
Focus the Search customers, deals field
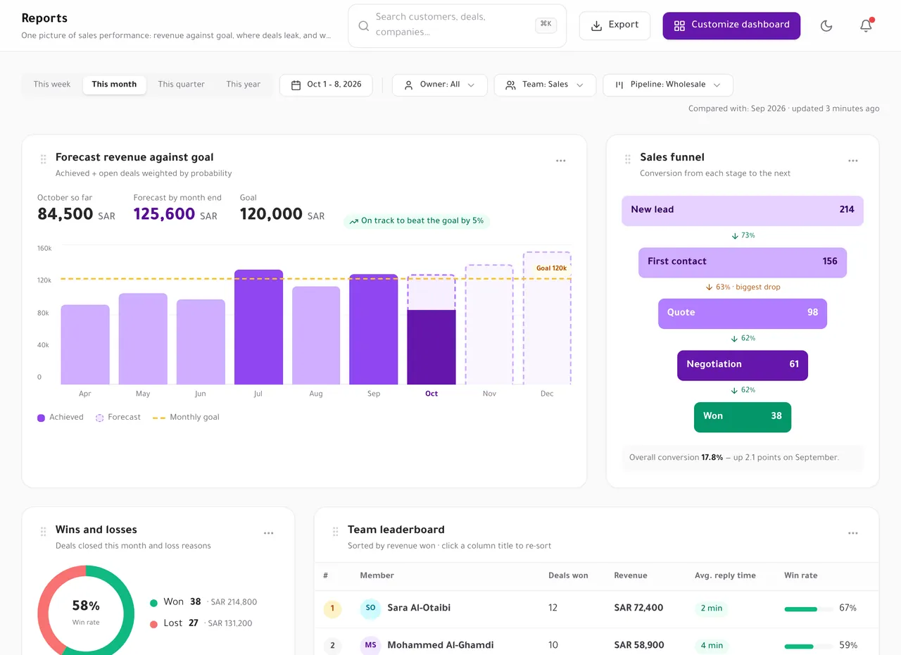(457, 26)
